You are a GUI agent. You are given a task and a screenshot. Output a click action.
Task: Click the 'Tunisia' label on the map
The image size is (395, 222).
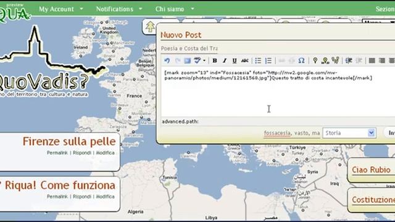(170, 178)
